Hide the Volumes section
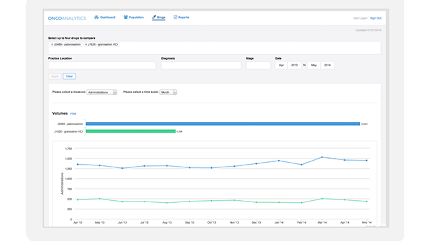 click(73, 114)
